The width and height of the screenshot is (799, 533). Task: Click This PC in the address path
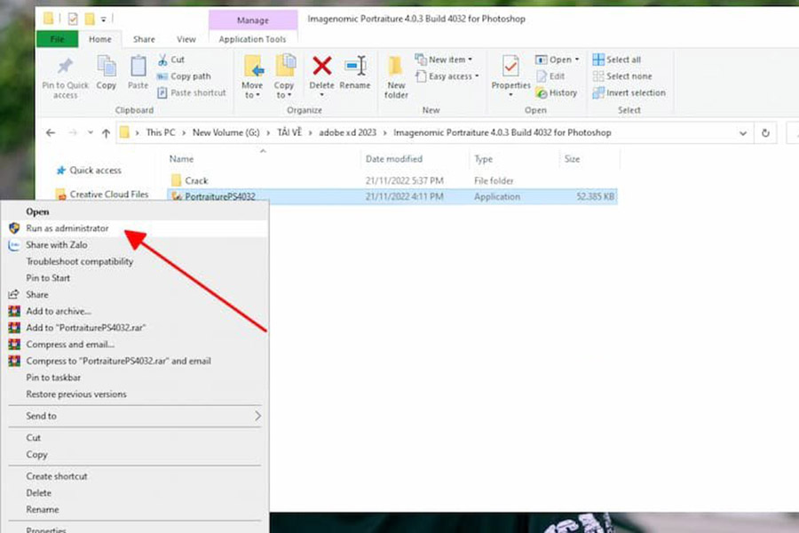(x=160, y=132)
